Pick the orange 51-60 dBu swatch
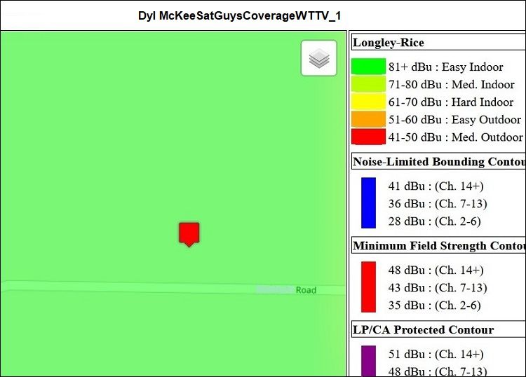The height and width of the screenshot is (377, 526). (368, 120)
